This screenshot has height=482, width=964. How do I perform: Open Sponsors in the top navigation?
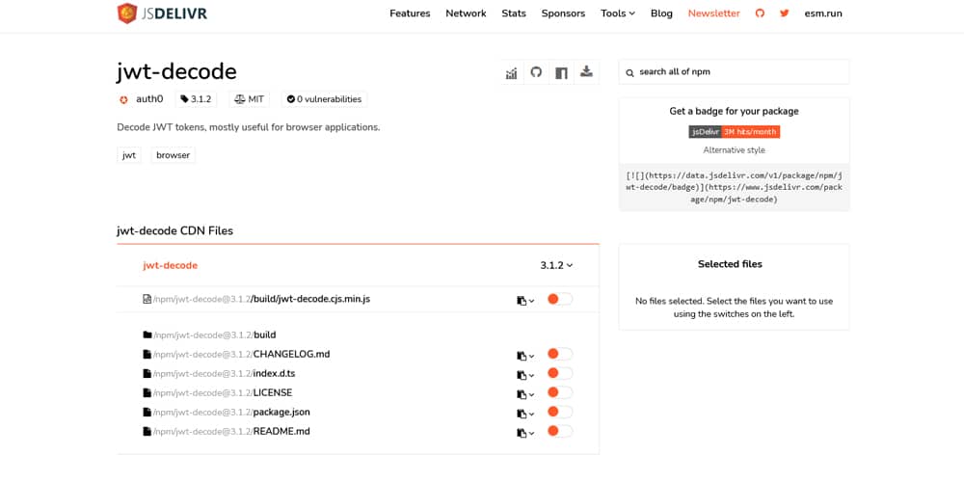point(563,13)
